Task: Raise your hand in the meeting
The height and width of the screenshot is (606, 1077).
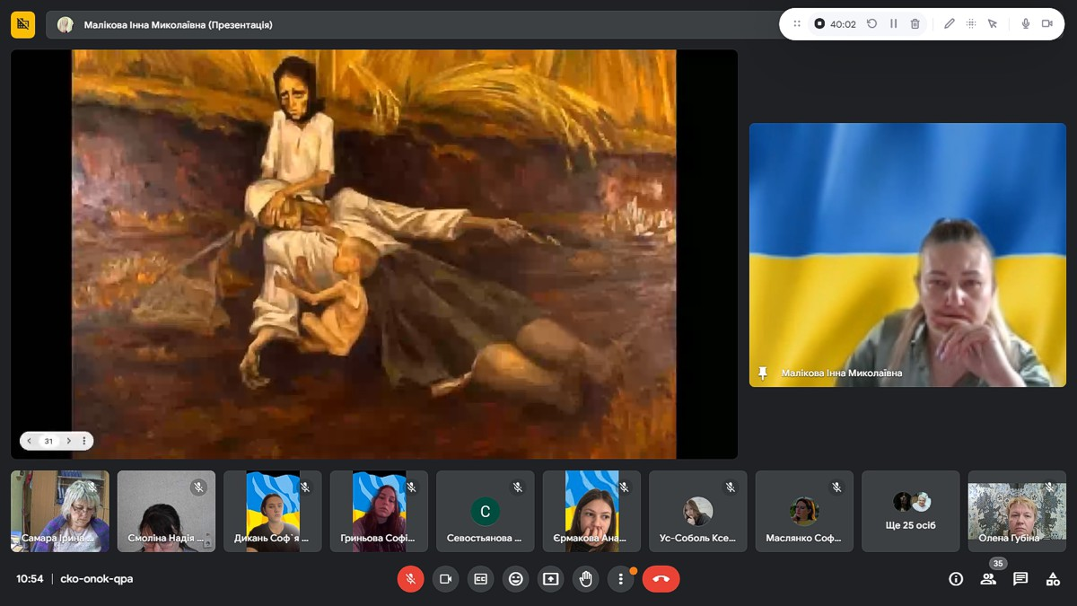Action: point(586,579)
